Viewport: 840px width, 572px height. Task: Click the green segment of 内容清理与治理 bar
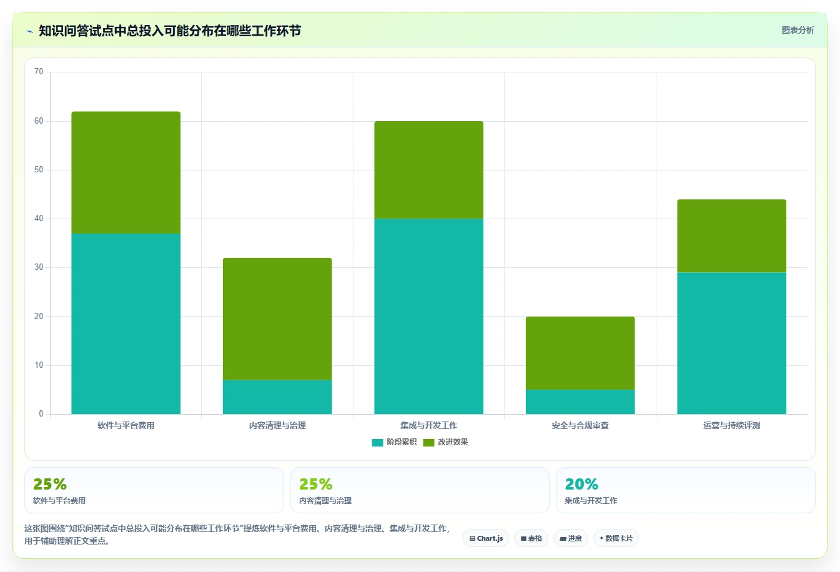[x=277, y=318]
